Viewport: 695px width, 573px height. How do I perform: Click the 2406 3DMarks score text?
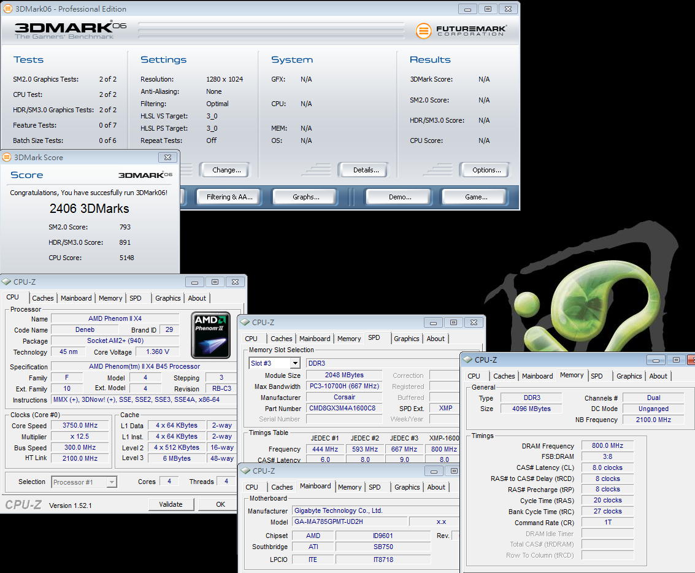[90, 209]
